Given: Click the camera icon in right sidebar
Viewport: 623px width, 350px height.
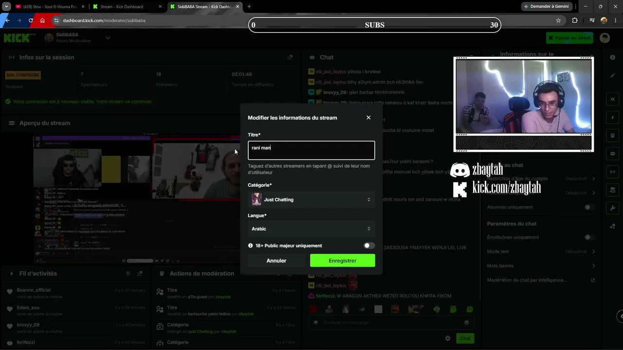Looking at the screenshot, I should click(x=612, y=190).
